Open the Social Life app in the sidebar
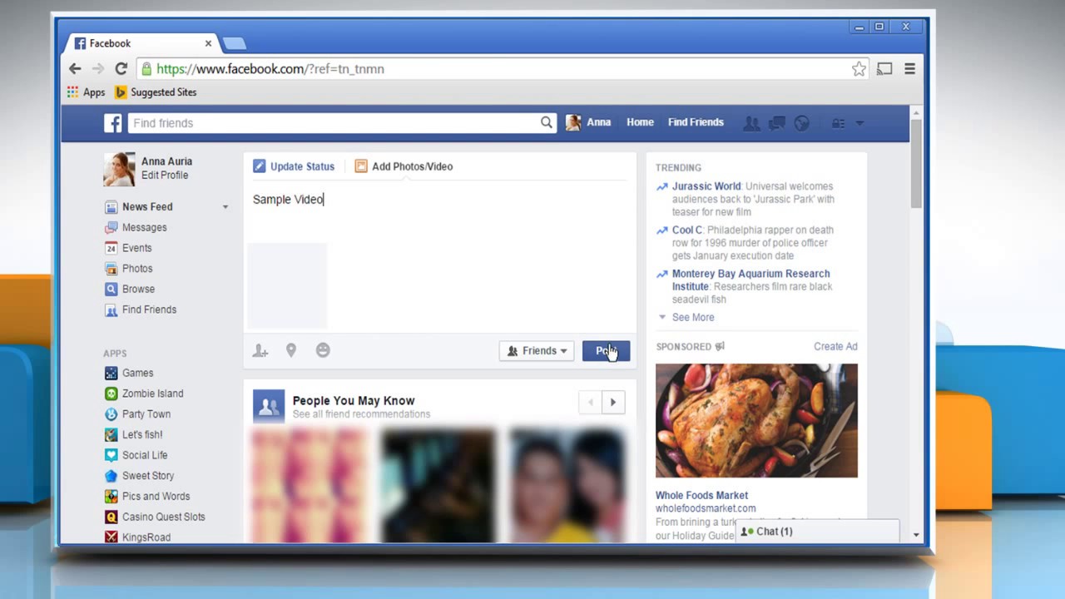1065x599 pixels. 136,455
